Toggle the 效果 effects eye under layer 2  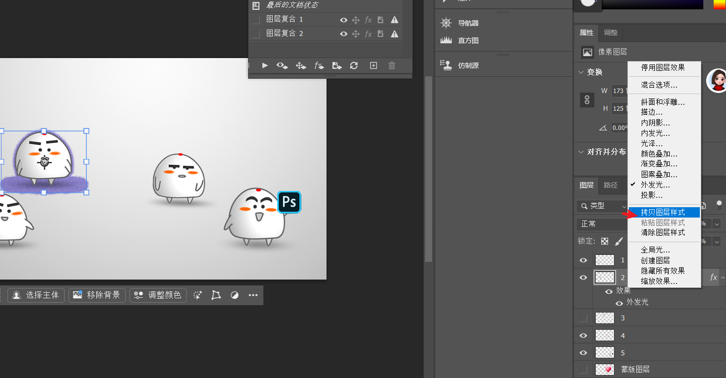pos(609,291)
